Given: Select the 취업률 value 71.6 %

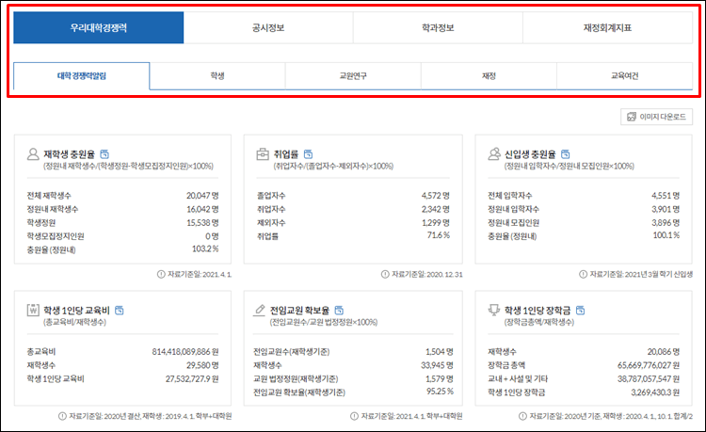Looking at the screenshot, I should click(438, 235).
